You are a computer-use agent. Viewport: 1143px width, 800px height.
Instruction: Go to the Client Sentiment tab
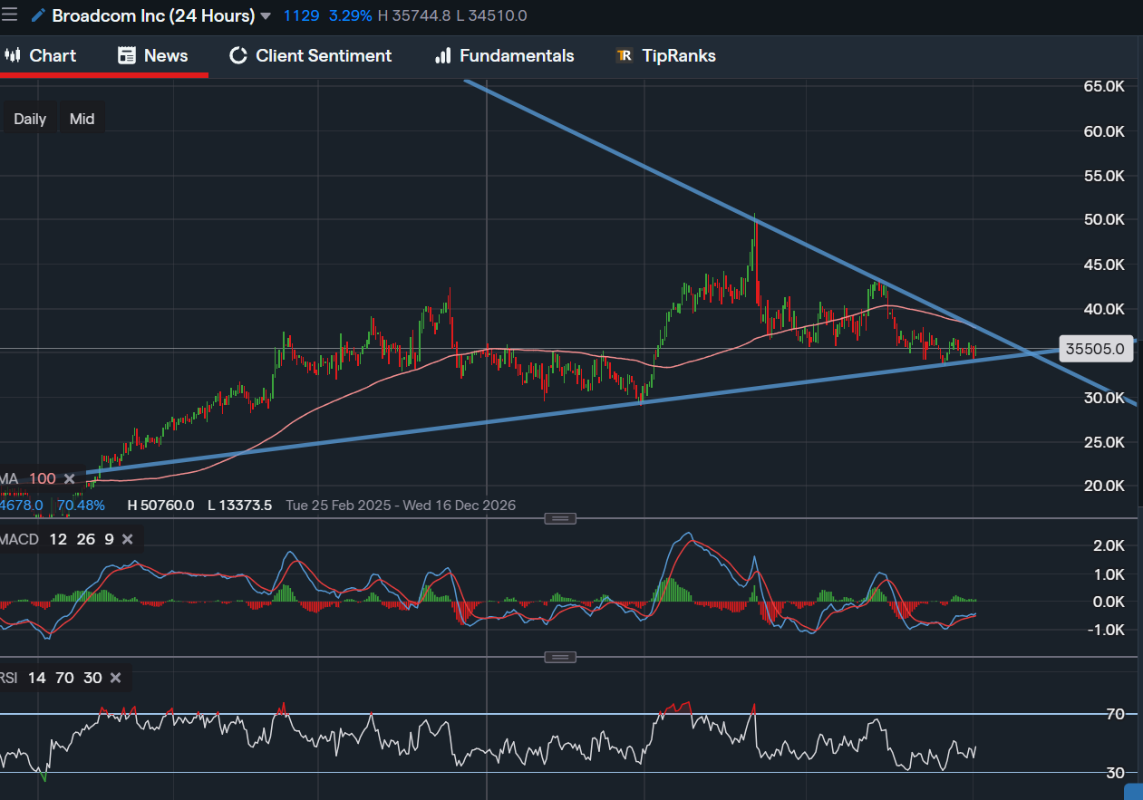(310, 55)
